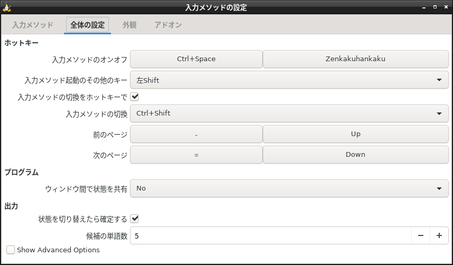Increase candidate word count with plus
This screenshot has width=453, height=265.
click(439, 235)
